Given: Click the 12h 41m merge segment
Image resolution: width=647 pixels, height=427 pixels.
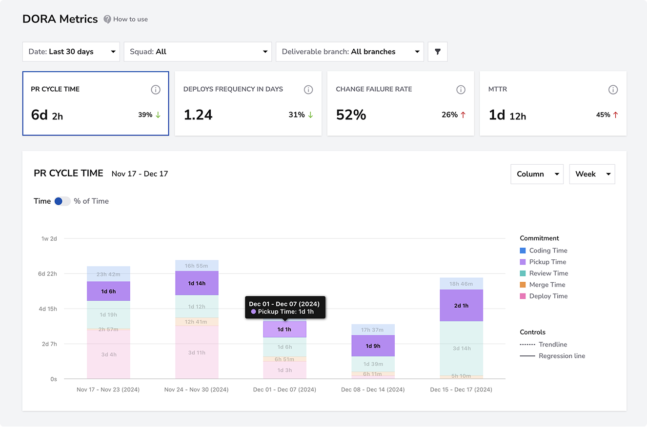Looking at the screenshot, I should point(197,322).
